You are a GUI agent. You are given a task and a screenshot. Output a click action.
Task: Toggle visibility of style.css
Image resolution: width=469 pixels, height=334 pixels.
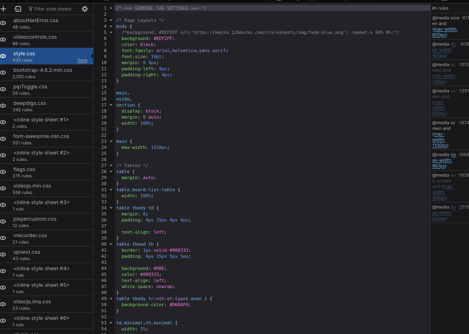(x=3, y=56)
